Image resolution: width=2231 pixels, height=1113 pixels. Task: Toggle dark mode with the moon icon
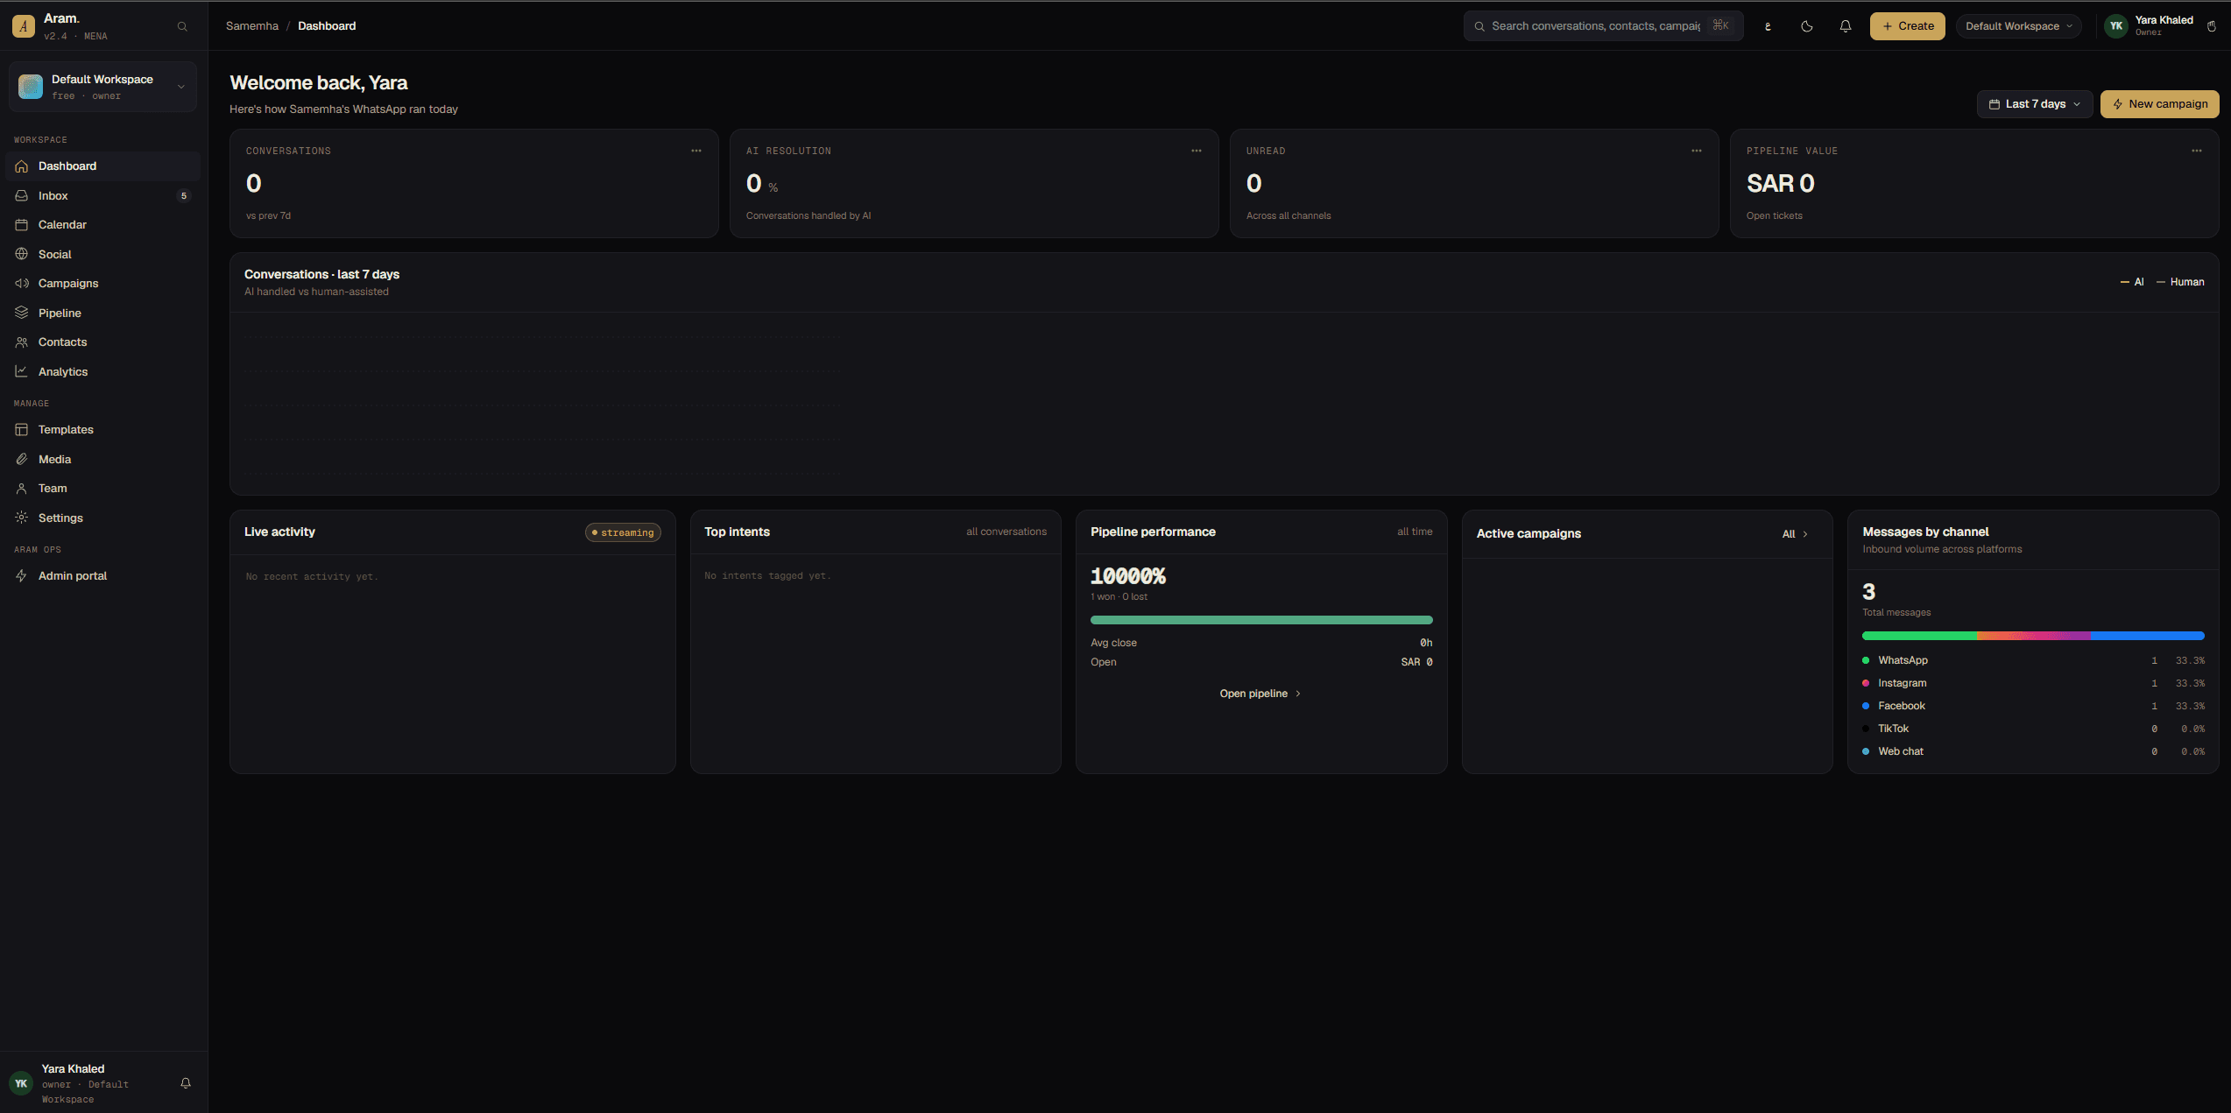click(1806, 26)
